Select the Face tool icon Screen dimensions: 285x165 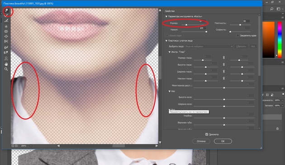click(x=6, y=58)
